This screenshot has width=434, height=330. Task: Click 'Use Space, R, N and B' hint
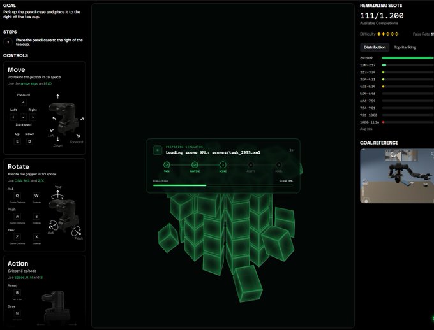point(25,278)
